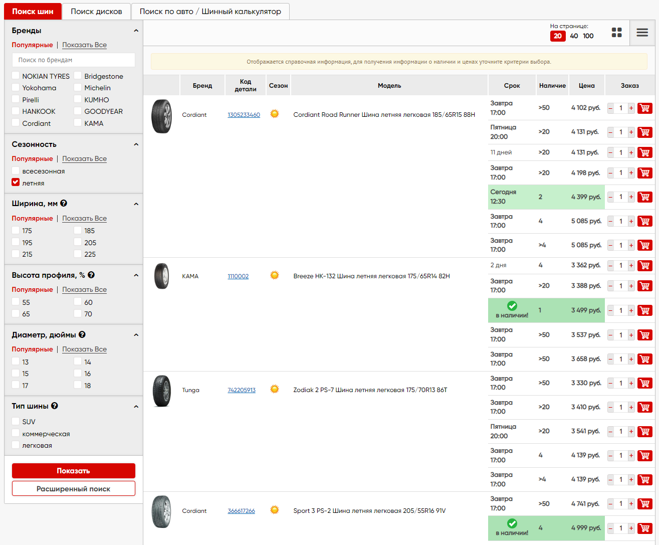Increase quantity for 3 658 руб. offer

(x=631, y=359)
